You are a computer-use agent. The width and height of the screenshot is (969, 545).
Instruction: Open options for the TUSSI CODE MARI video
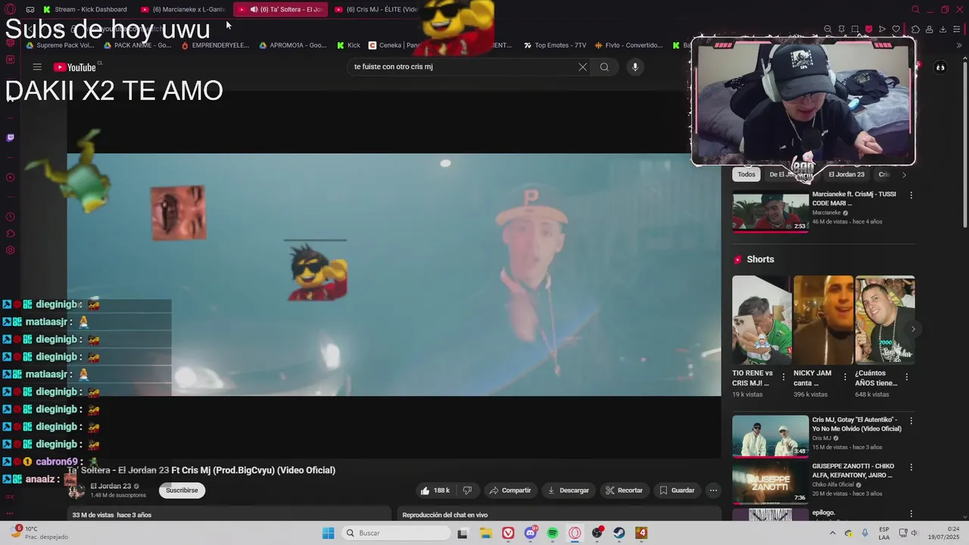tap(911, 195)
